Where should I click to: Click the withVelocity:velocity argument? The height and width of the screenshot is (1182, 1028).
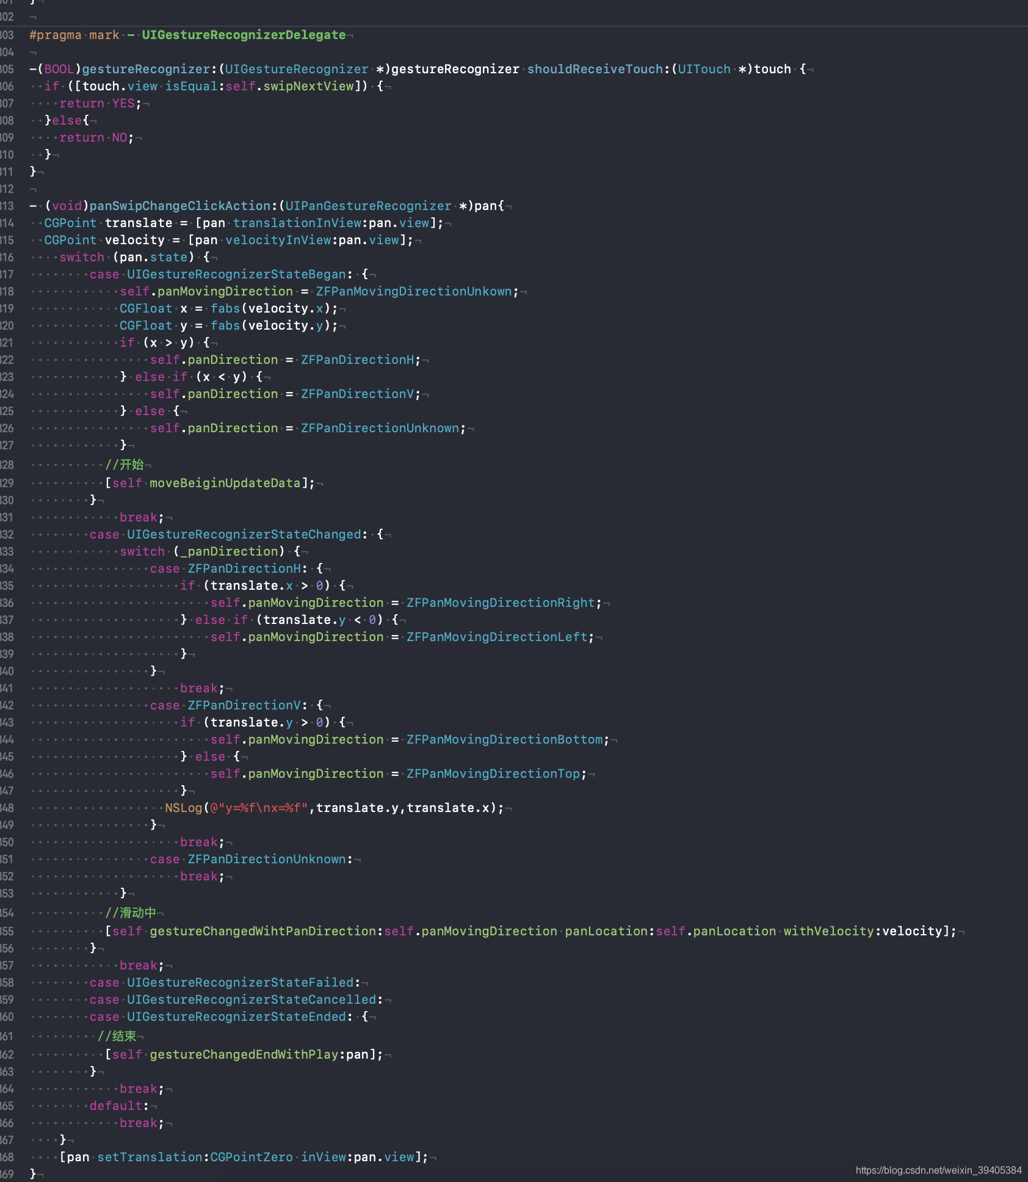click(863, 931)
